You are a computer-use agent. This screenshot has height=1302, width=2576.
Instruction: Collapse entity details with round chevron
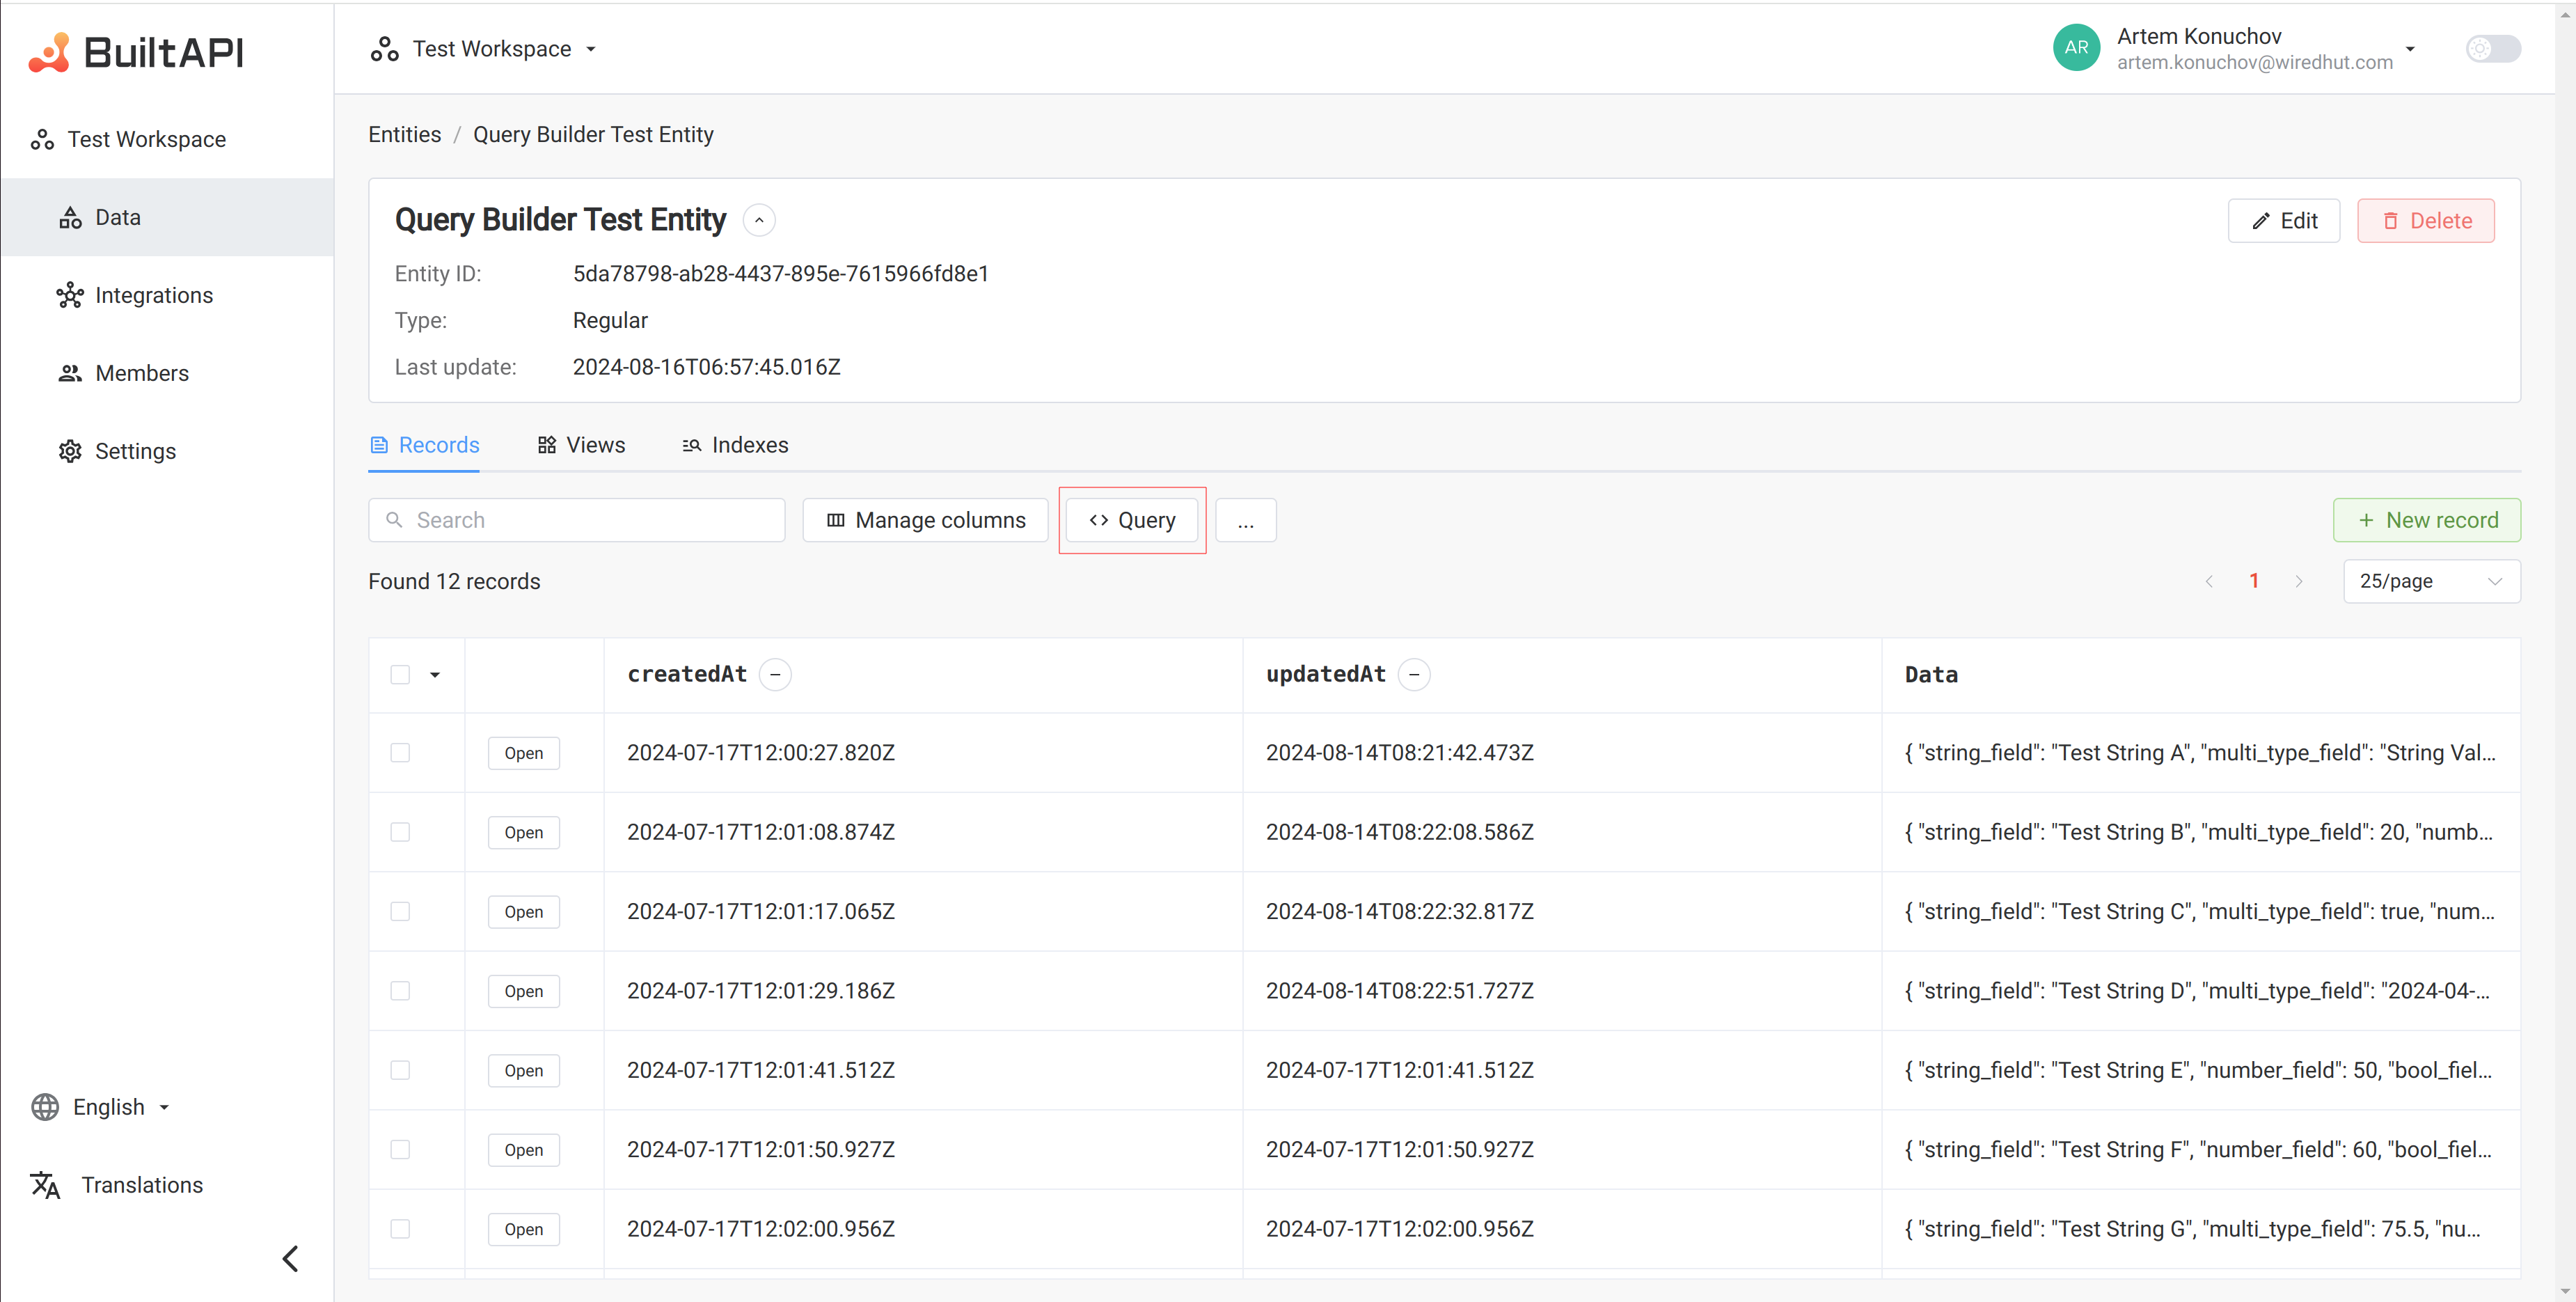tap(759, 220)
